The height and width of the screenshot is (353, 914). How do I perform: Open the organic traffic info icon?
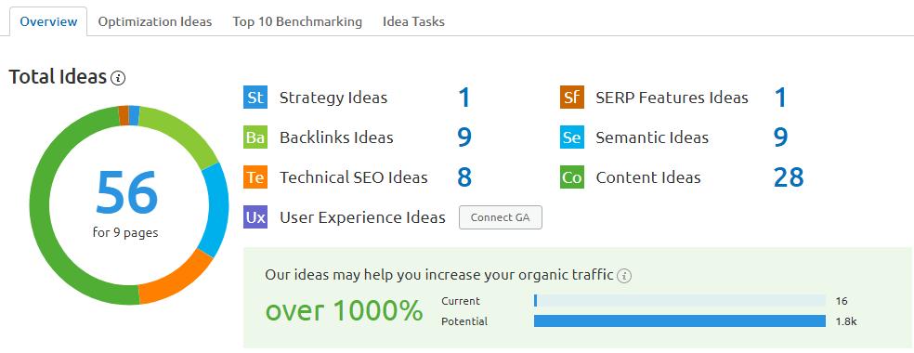coord(624,276)
